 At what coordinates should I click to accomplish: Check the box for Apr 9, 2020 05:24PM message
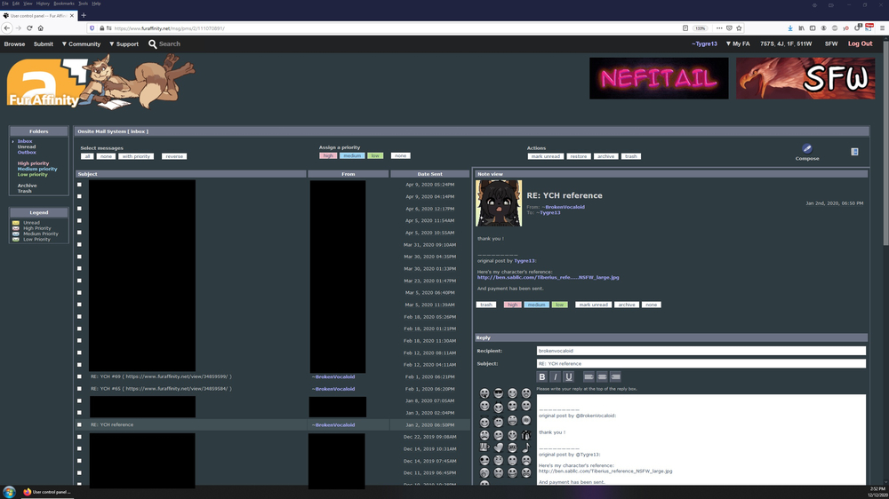79,184
